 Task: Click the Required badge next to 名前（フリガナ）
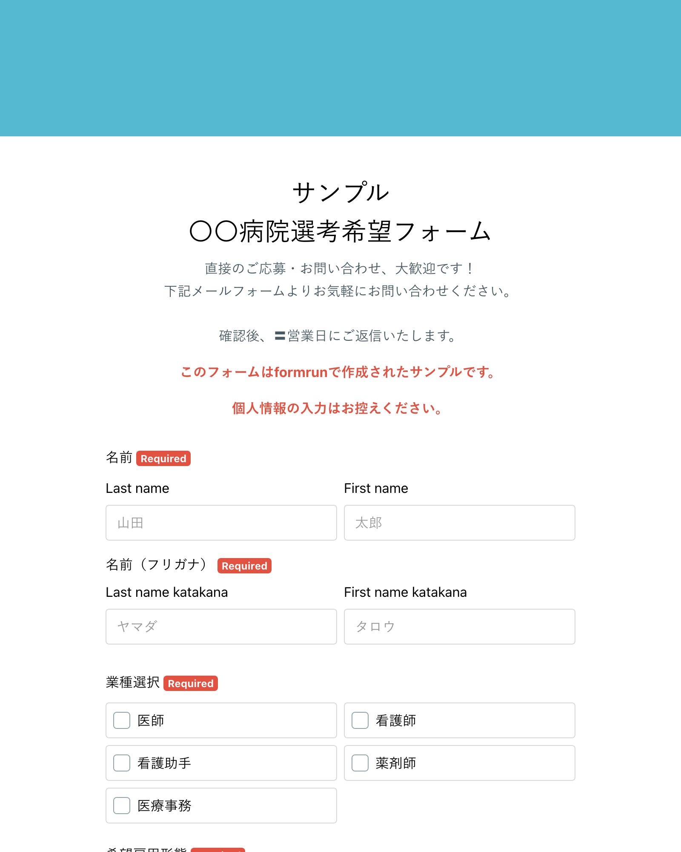click(x=243, y=566)
